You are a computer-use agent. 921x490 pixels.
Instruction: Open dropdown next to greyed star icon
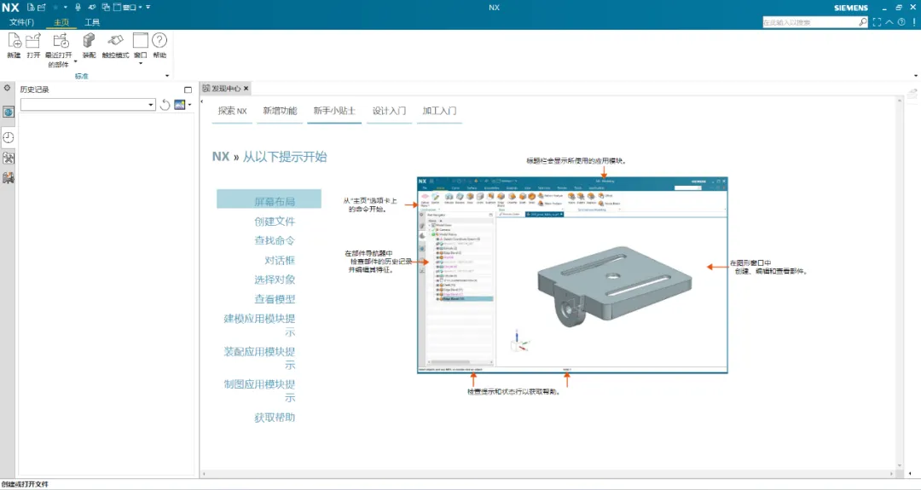click(65, 8)
